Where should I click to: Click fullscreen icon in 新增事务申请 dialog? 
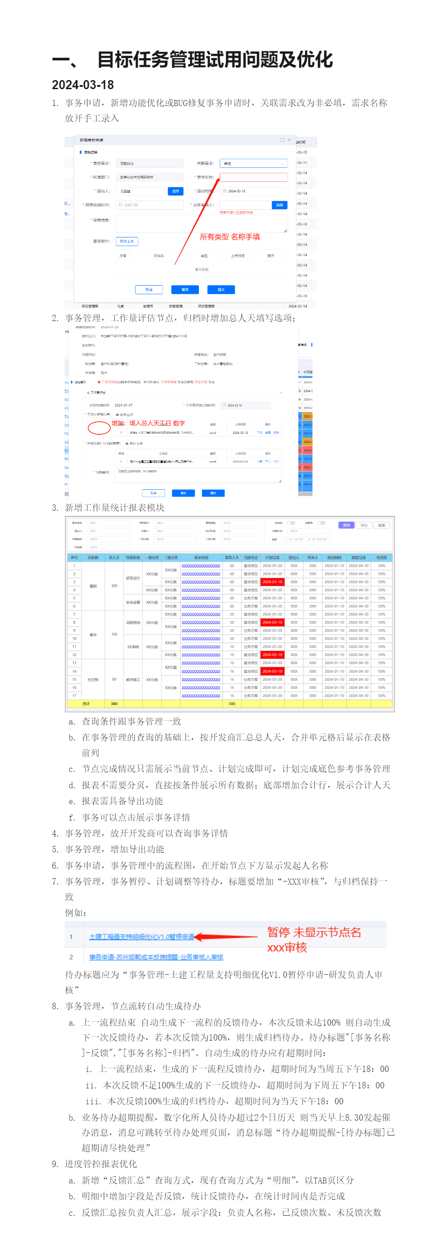(282, 140)
